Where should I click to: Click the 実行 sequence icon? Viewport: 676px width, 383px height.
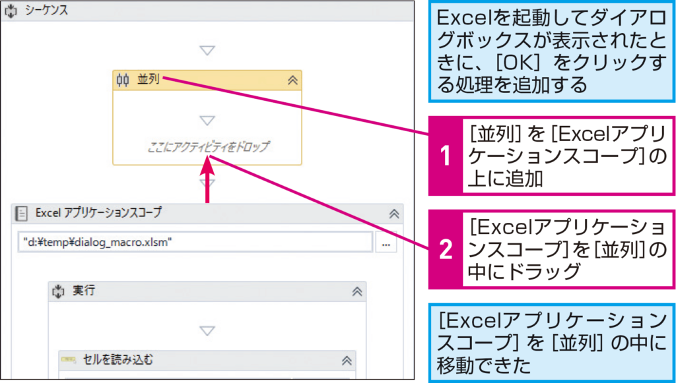pos(58,291)
